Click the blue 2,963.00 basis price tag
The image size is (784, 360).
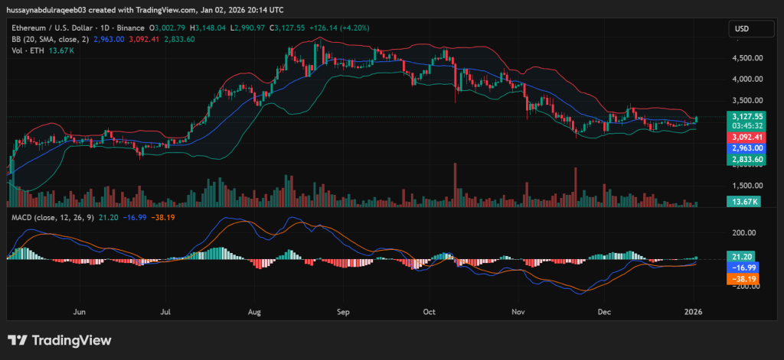click(741, 148)
